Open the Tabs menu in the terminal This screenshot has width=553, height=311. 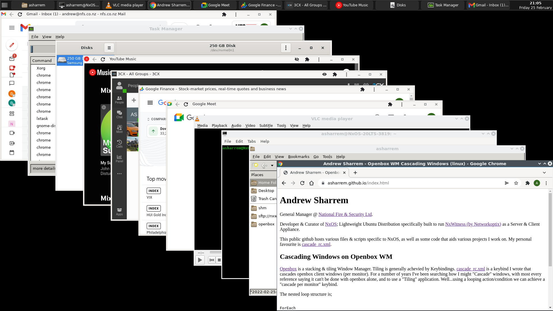tap(252, 141)
